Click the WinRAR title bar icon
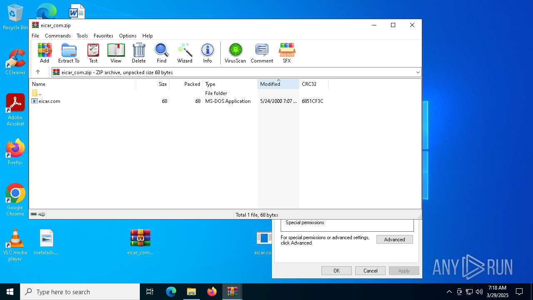Viewport: 533px width, 300px height. click(x=35, y=25)
